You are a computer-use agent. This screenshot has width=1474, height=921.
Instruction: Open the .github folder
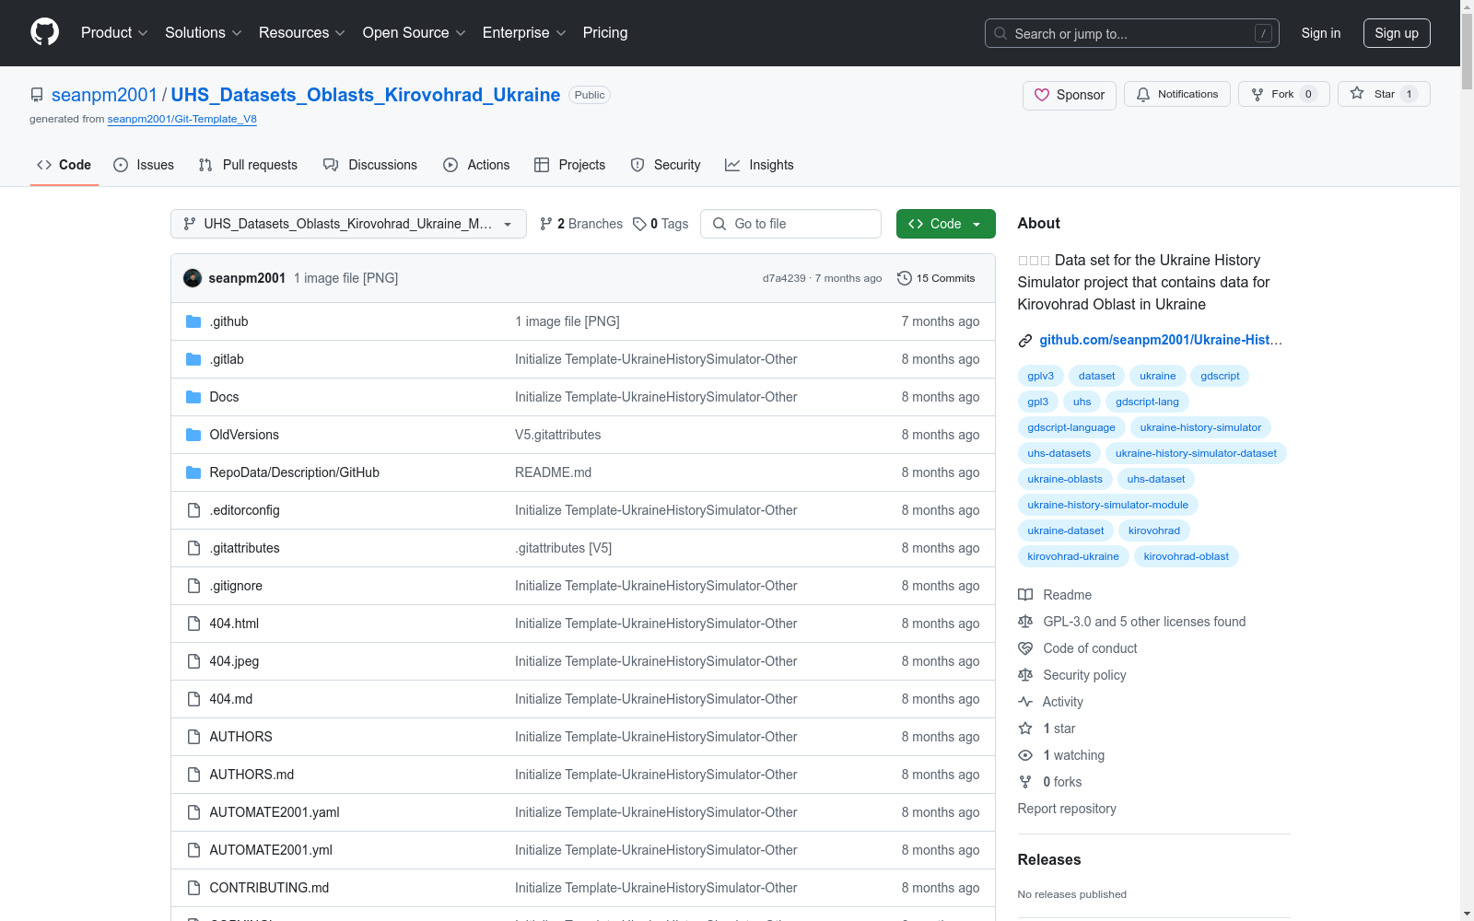click(228, 321)
